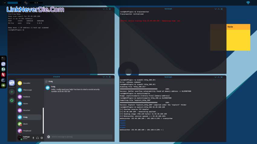Select the Azure contact in chat list
The image size is (257, 144).
coord(25,103)
